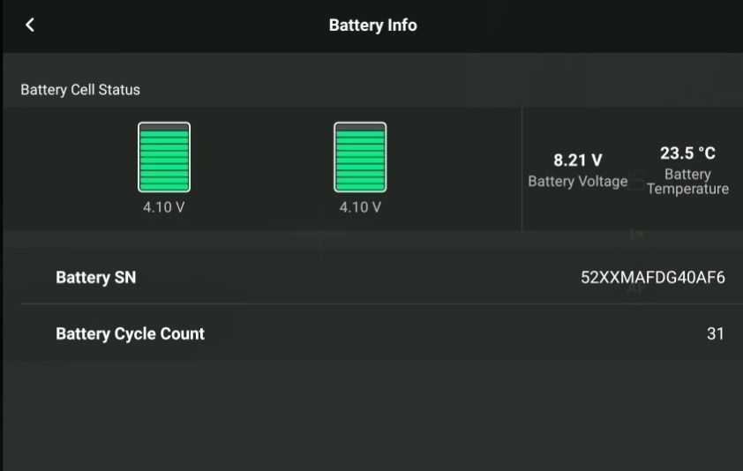Click the Battery Info page title

[372, 25]
